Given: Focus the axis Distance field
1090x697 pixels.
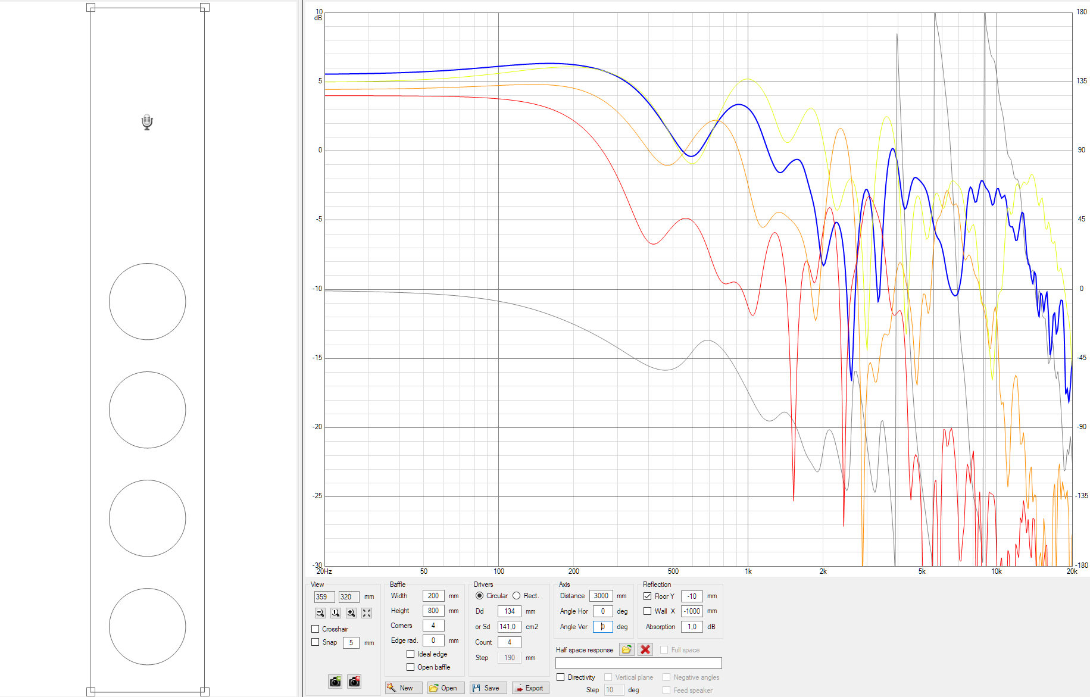Looking at the screenshot, I should coord(601,596).
